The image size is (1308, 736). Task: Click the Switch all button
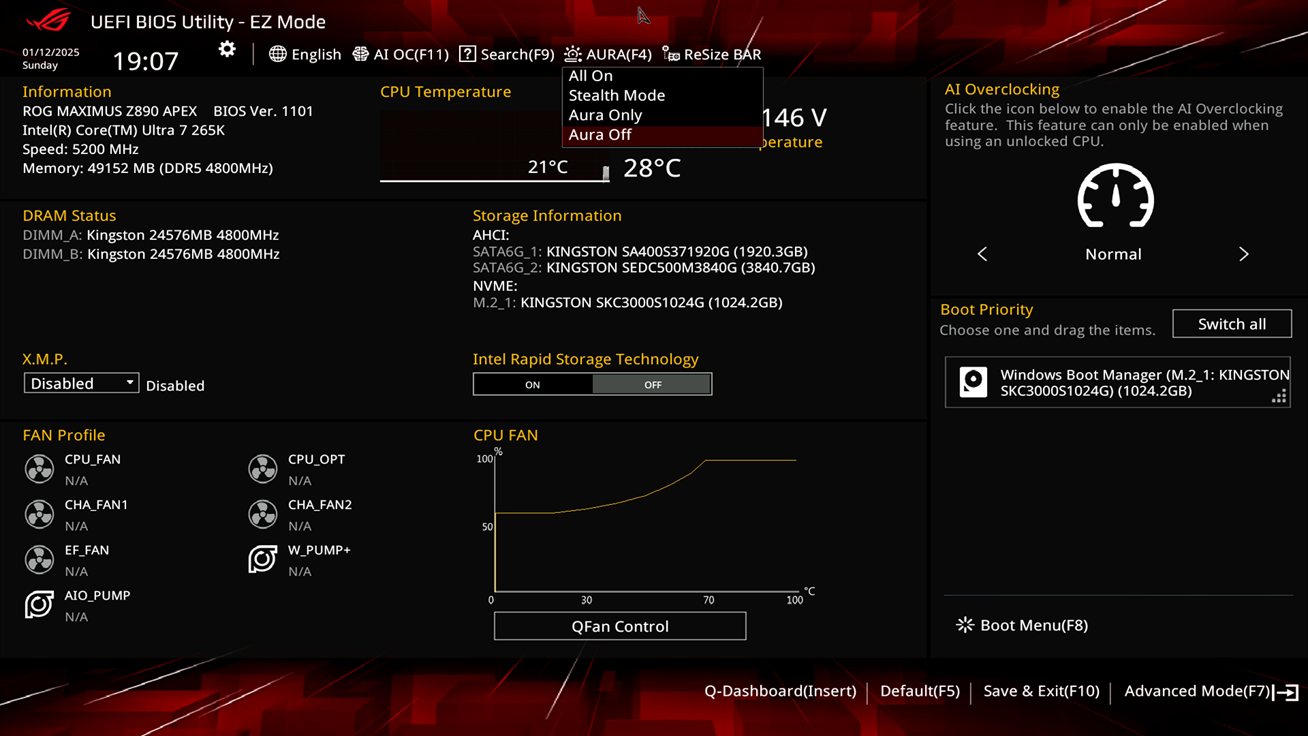(x=1232, y=324)
